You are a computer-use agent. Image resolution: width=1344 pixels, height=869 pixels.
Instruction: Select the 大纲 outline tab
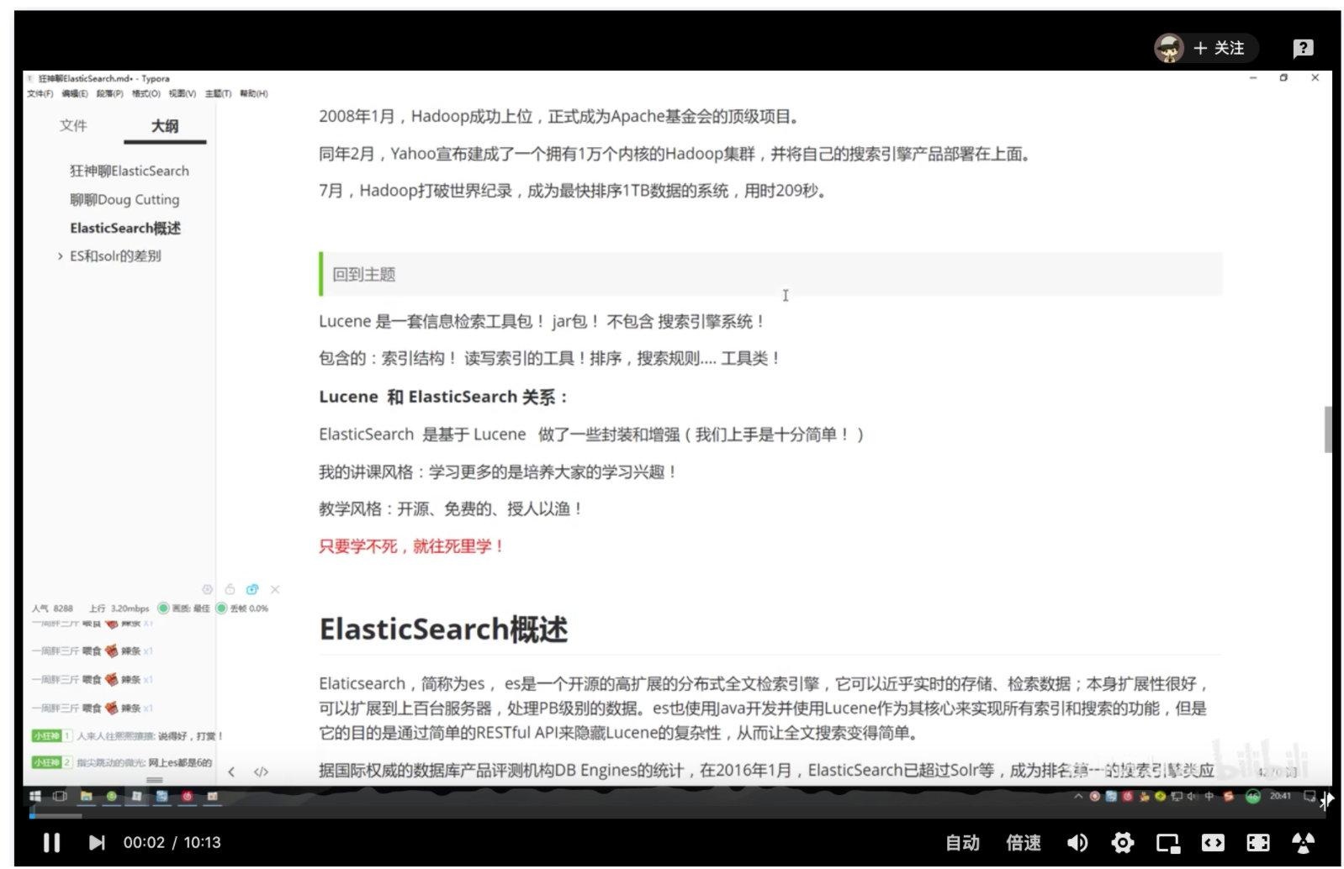coord(165,126)
